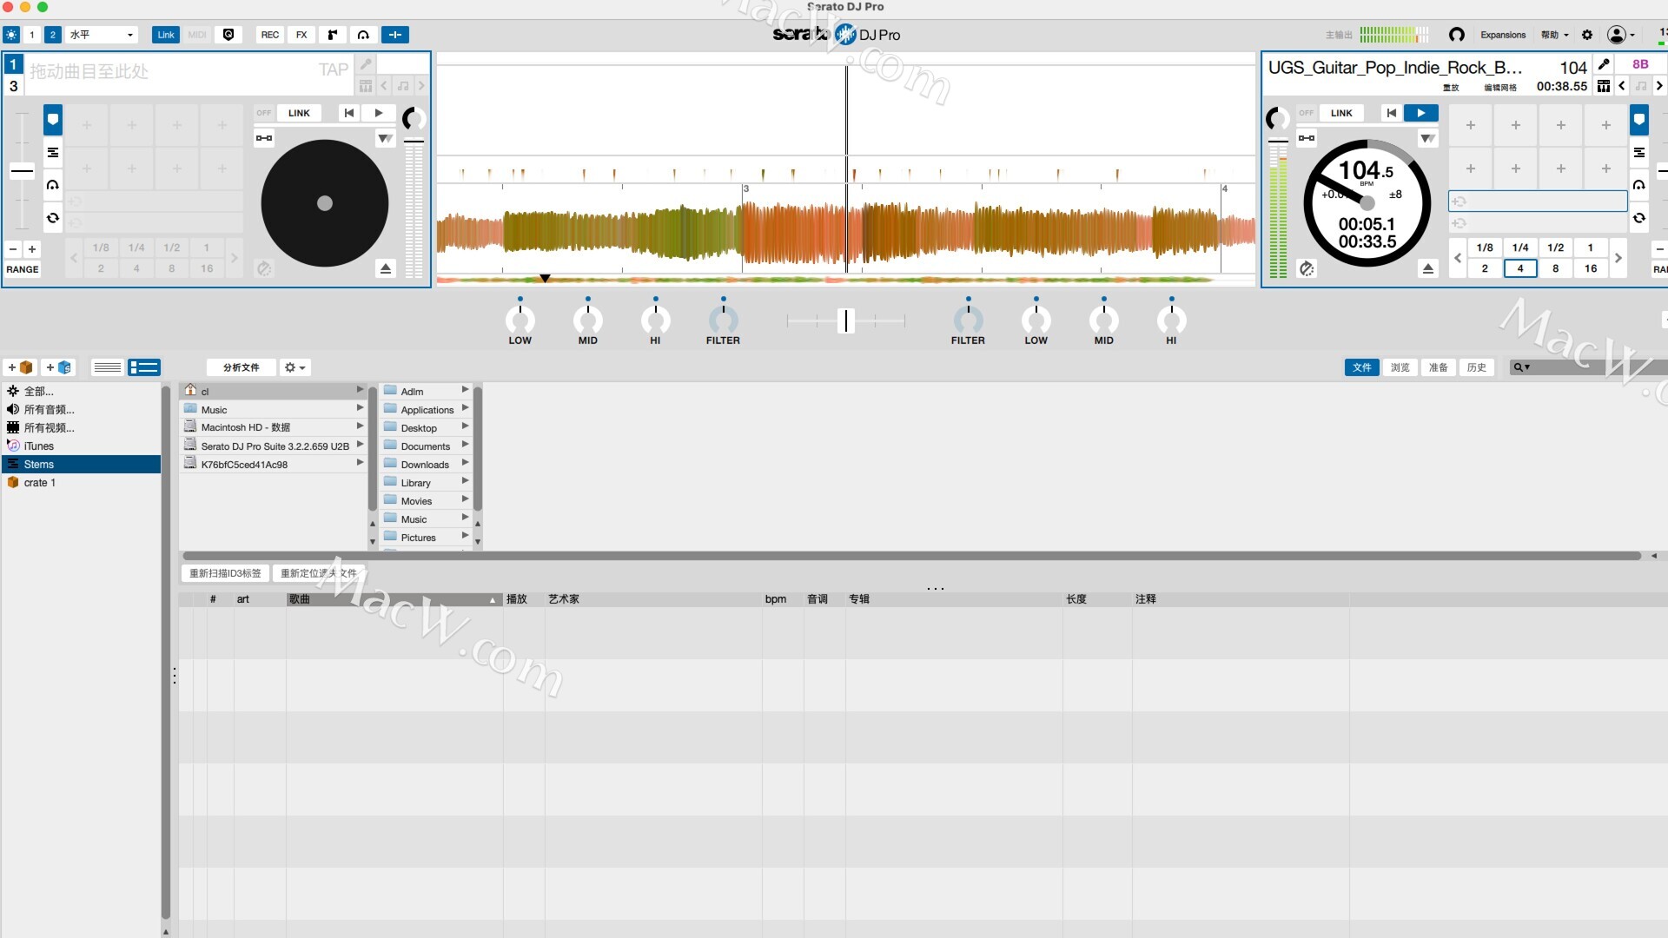
Task: Click right deck microphone icon
Action: pyautogui.click(x=1604, y=64)
